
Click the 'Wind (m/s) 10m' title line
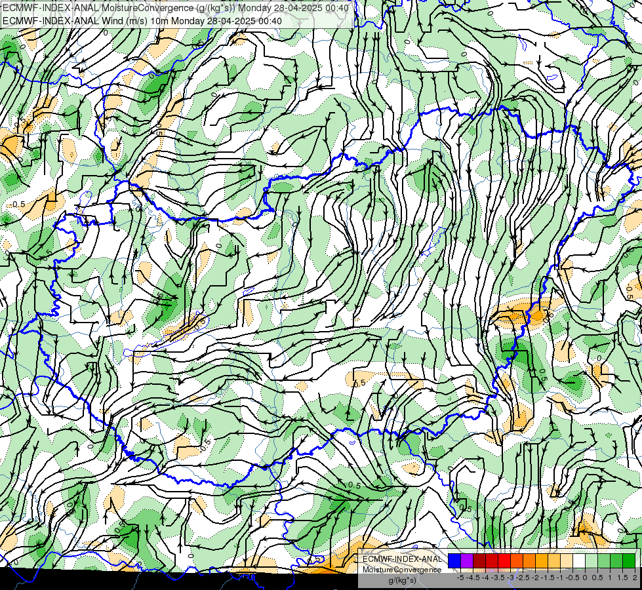coord(142,20)
